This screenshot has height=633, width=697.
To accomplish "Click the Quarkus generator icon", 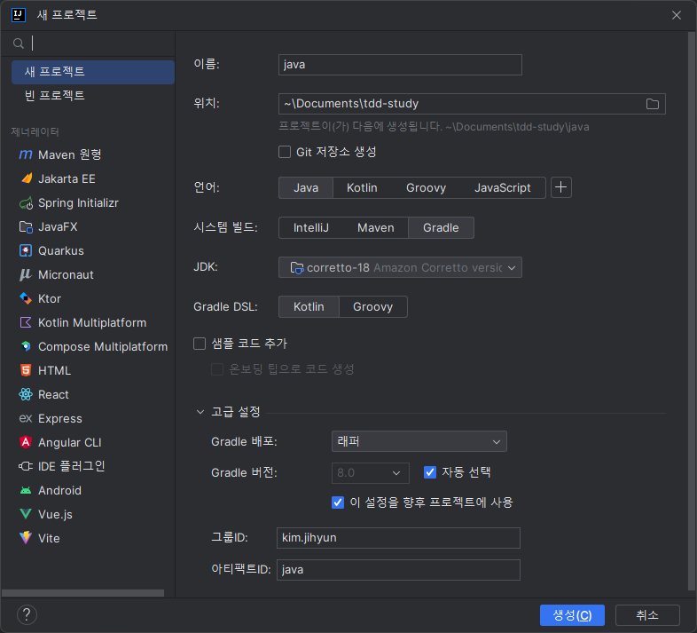I will pyautogui.click(x=26, y=250).
